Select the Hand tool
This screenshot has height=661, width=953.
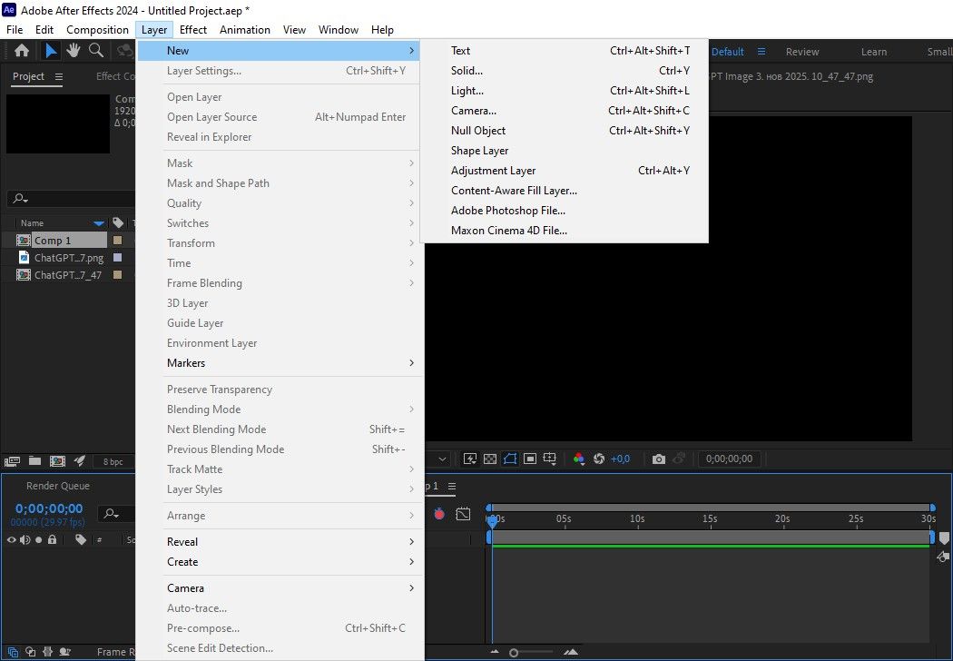click(73, 52)
